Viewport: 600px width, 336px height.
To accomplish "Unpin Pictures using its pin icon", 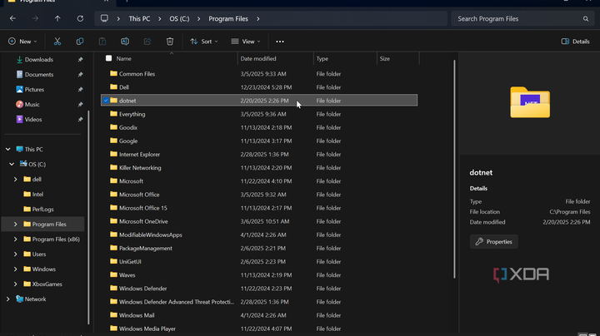I will coord(80,89).
